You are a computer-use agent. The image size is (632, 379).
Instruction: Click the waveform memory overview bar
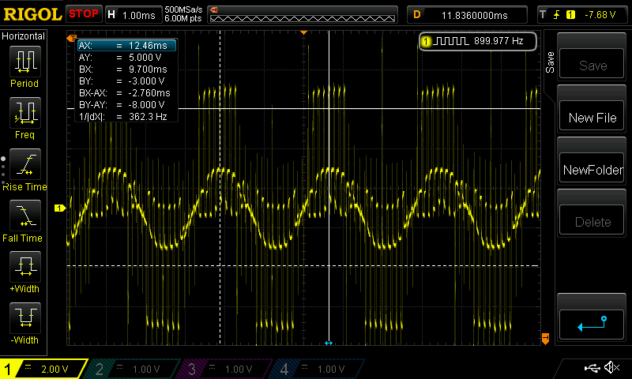(x=303, y=15)
